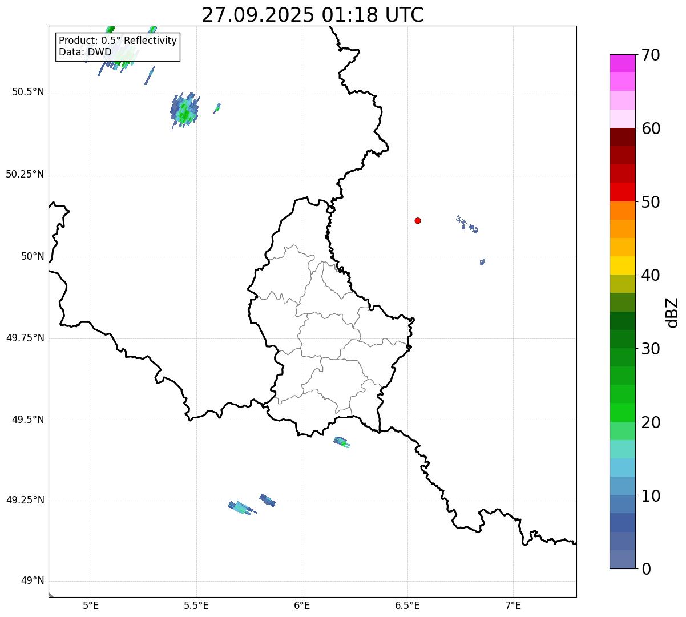Click the 49.5°N latitude label
This screenshot has height=617, width=686.
pos(27,420)
